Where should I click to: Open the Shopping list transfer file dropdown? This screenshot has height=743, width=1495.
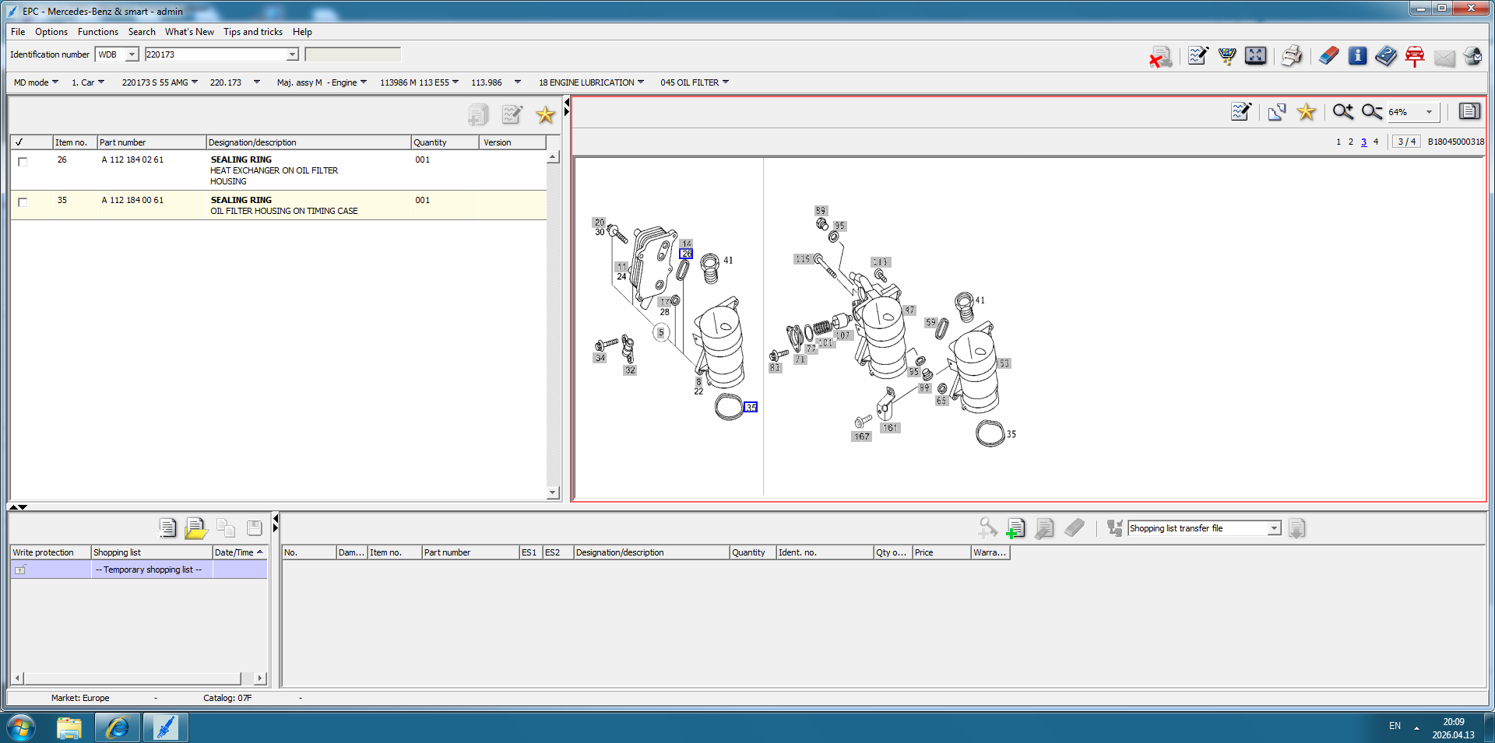click(x=1275, y=528)
